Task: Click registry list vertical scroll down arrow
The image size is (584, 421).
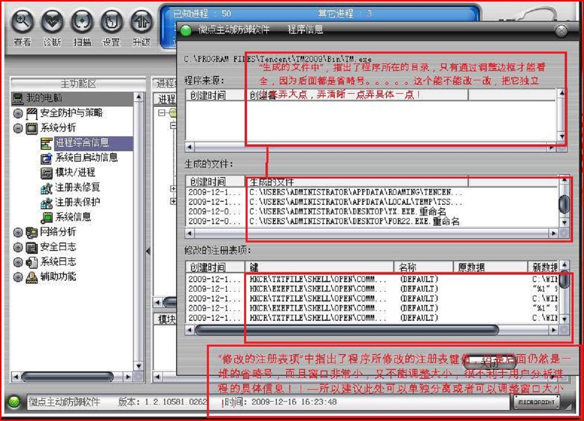Action: click(x=565, y=319)
